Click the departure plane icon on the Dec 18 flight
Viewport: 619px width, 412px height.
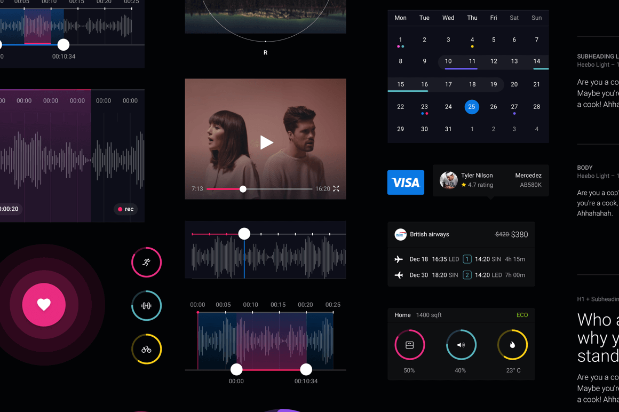[398, 259]
